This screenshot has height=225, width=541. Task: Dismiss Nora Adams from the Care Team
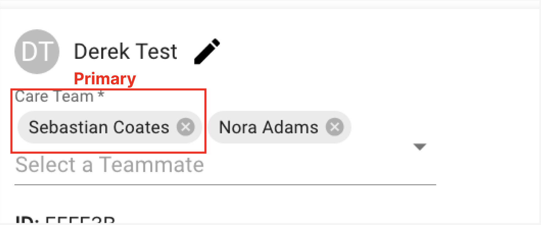click(334, 127)
